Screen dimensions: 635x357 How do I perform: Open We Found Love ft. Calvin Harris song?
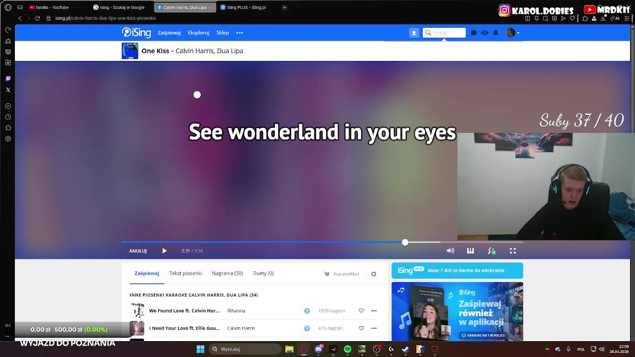click(184, 311)
